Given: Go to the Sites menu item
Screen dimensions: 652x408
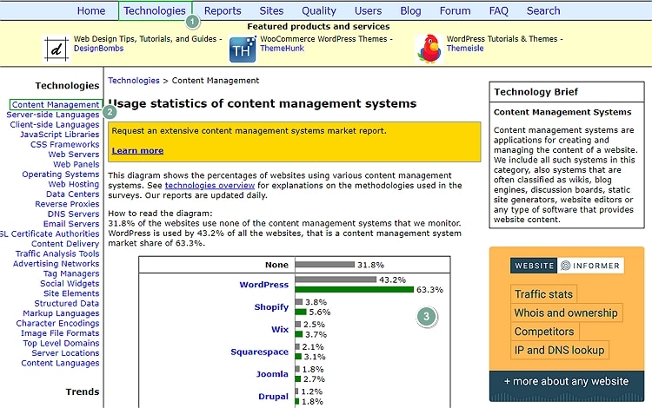Looking at the screenshot, I should tap(271, 10).
